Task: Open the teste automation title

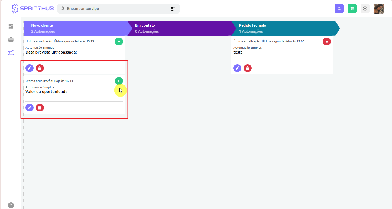Action: click(238, 52)
